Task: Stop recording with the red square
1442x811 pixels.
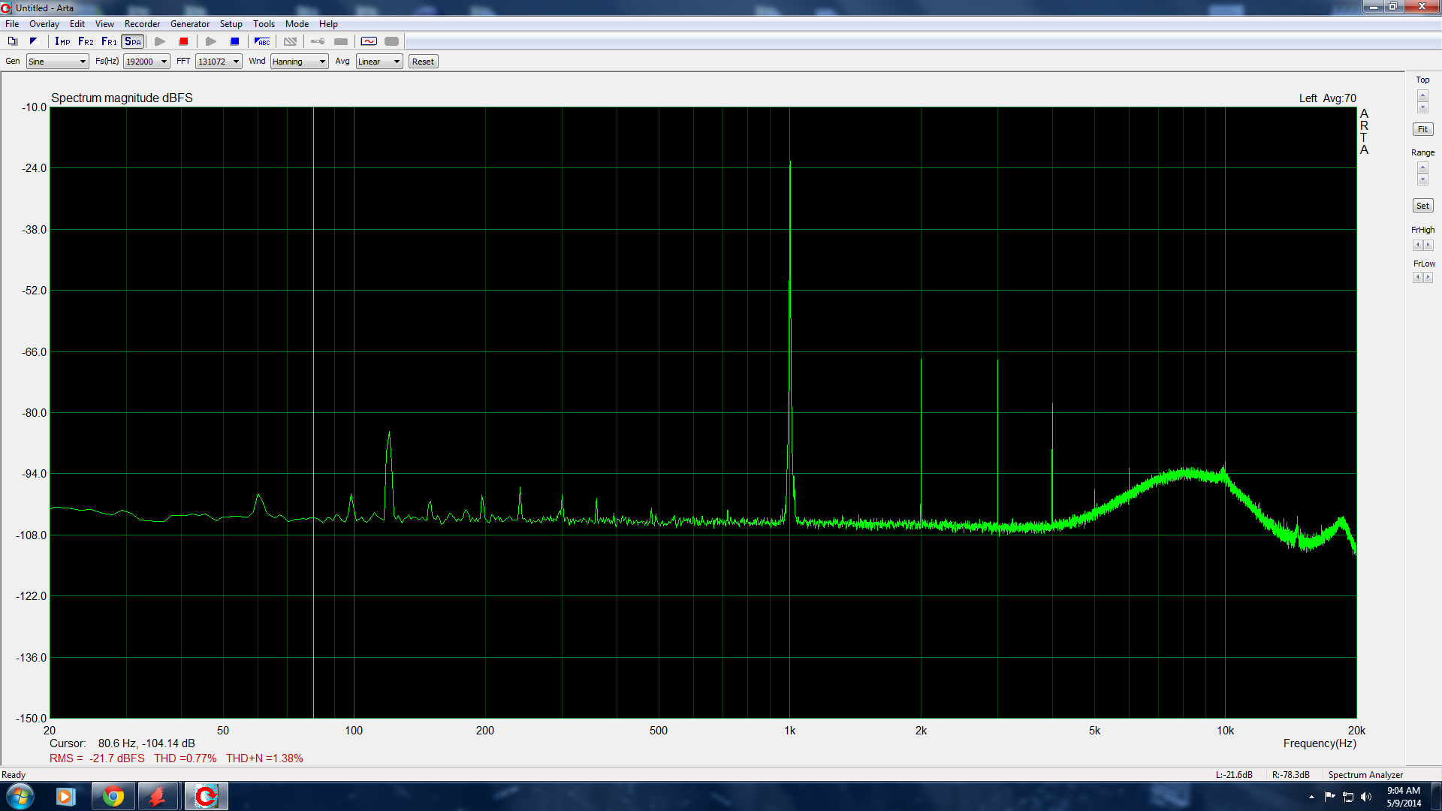Action: pos(183,41)
